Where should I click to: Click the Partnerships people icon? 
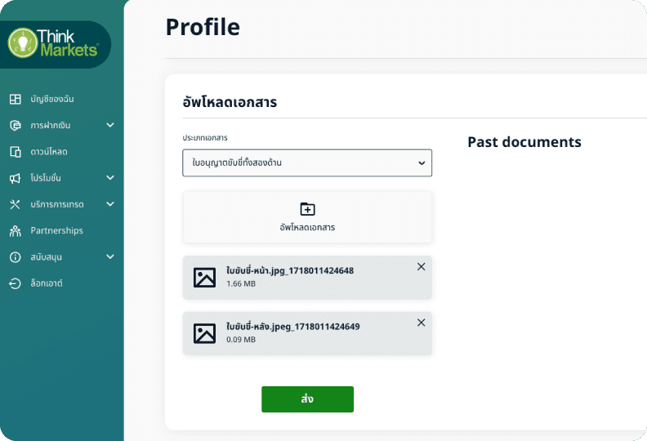15,230
